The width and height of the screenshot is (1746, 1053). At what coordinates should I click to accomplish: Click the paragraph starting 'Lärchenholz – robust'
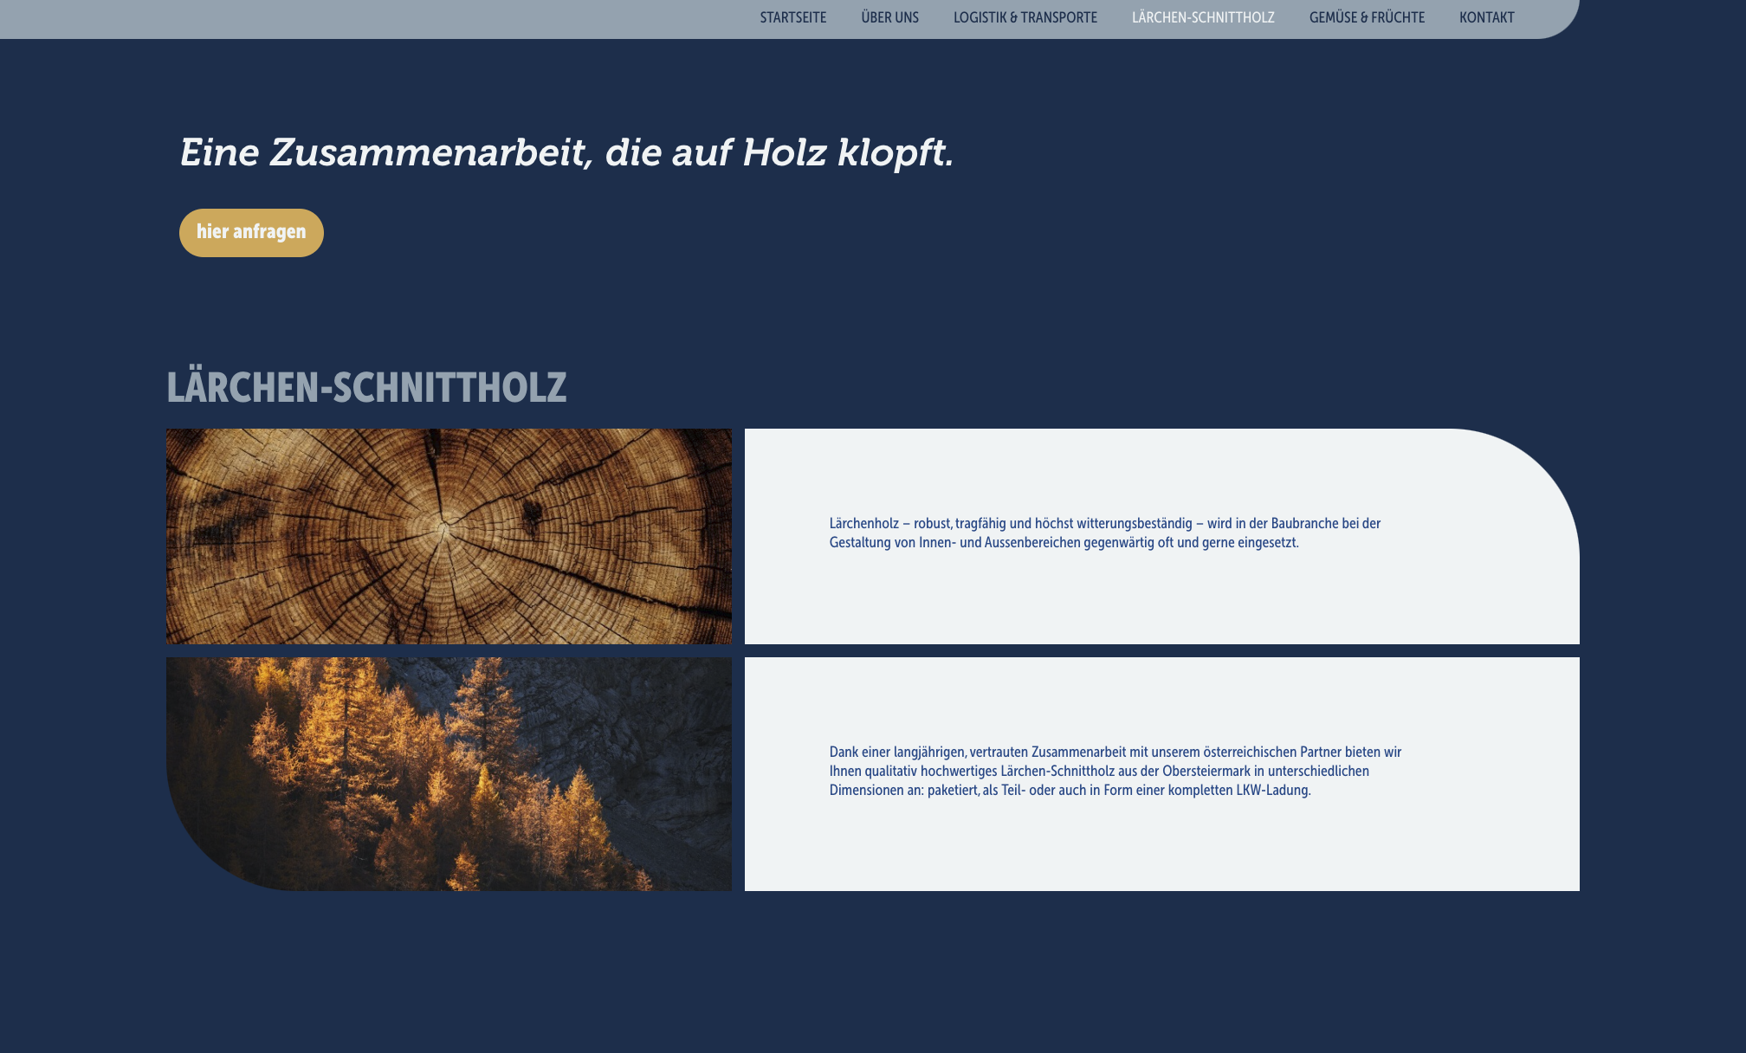click(x=1104, y=533)
